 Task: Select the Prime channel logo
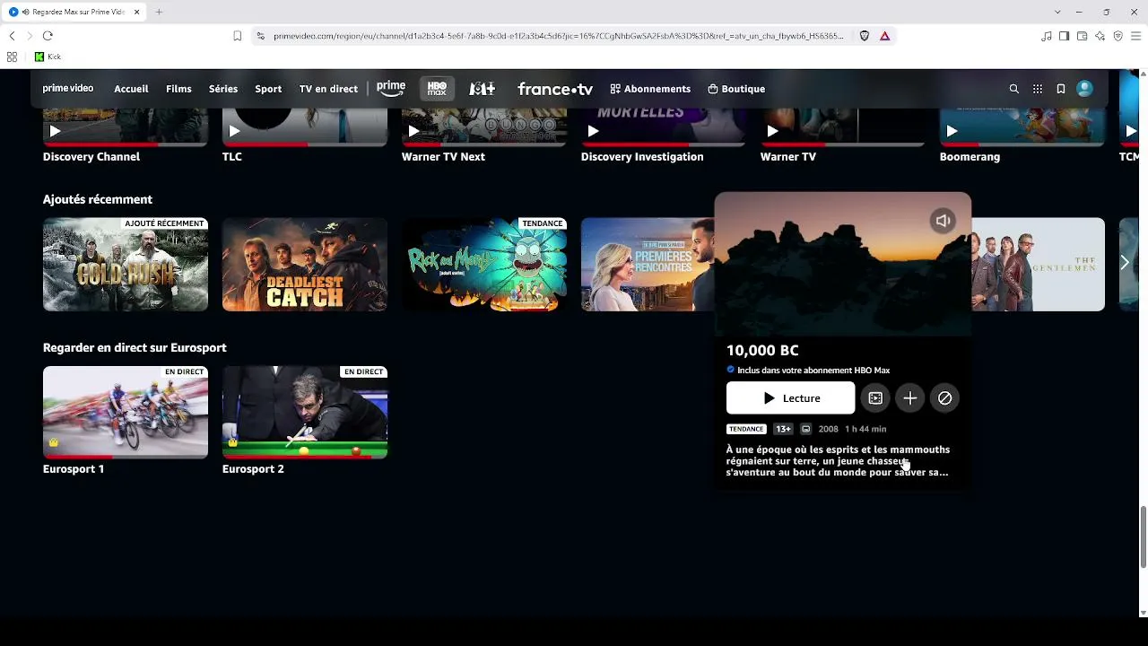pyautogui.click(x=391, y=88)
